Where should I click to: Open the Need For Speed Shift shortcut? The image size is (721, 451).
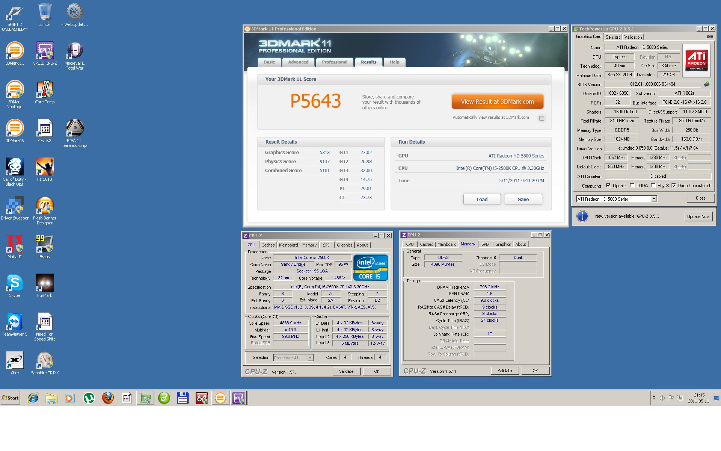tap(45, 327)
